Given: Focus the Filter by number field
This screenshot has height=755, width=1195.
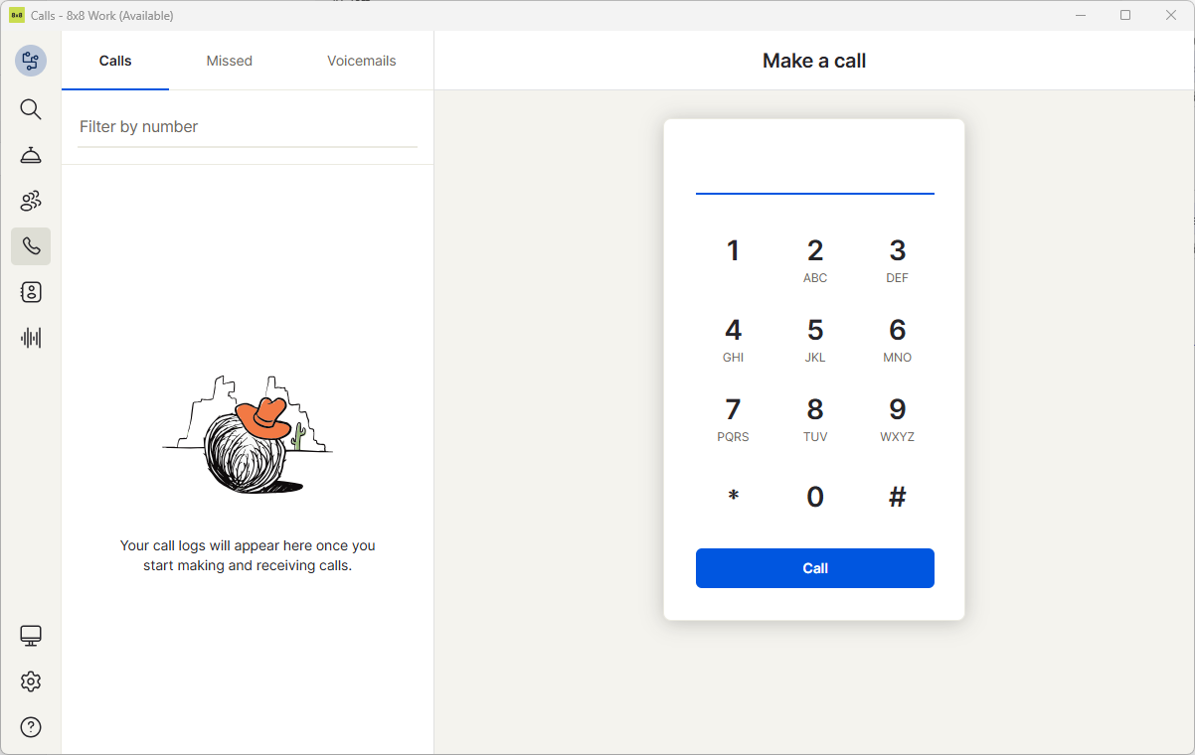Looking at the screenshot, I should pyautogui.click(x=248, y=127).
